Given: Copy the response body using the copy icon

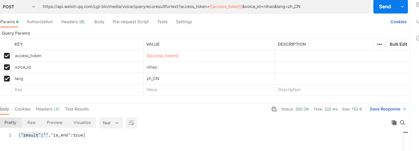Looking at the screenshot, I should (394, 123).
